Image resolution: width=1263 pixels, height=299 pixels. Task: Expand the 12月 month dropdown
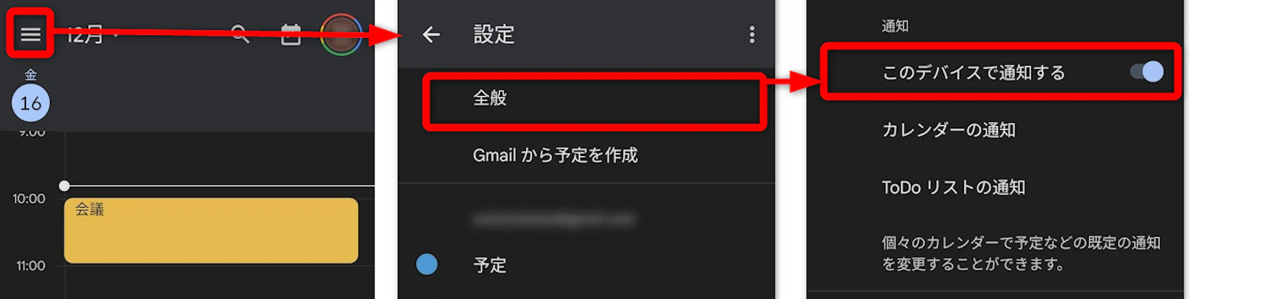click(93, 35)
